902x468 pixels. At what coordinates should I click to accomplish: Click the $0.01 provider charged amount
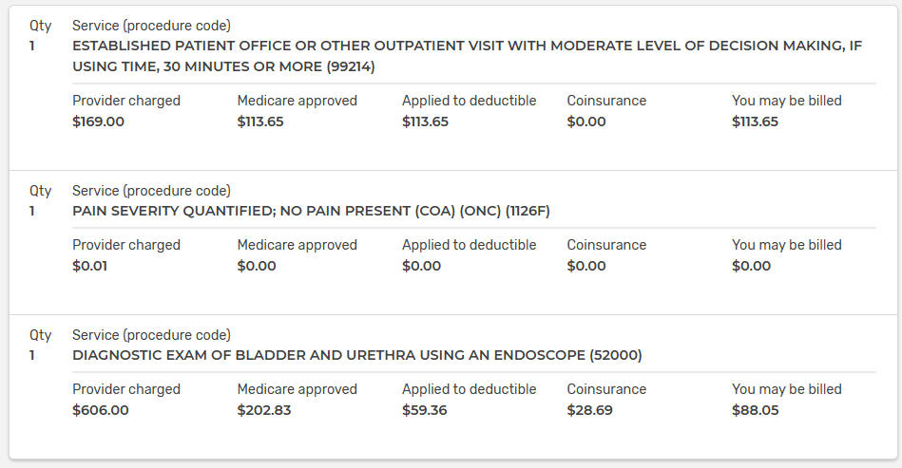89,266
